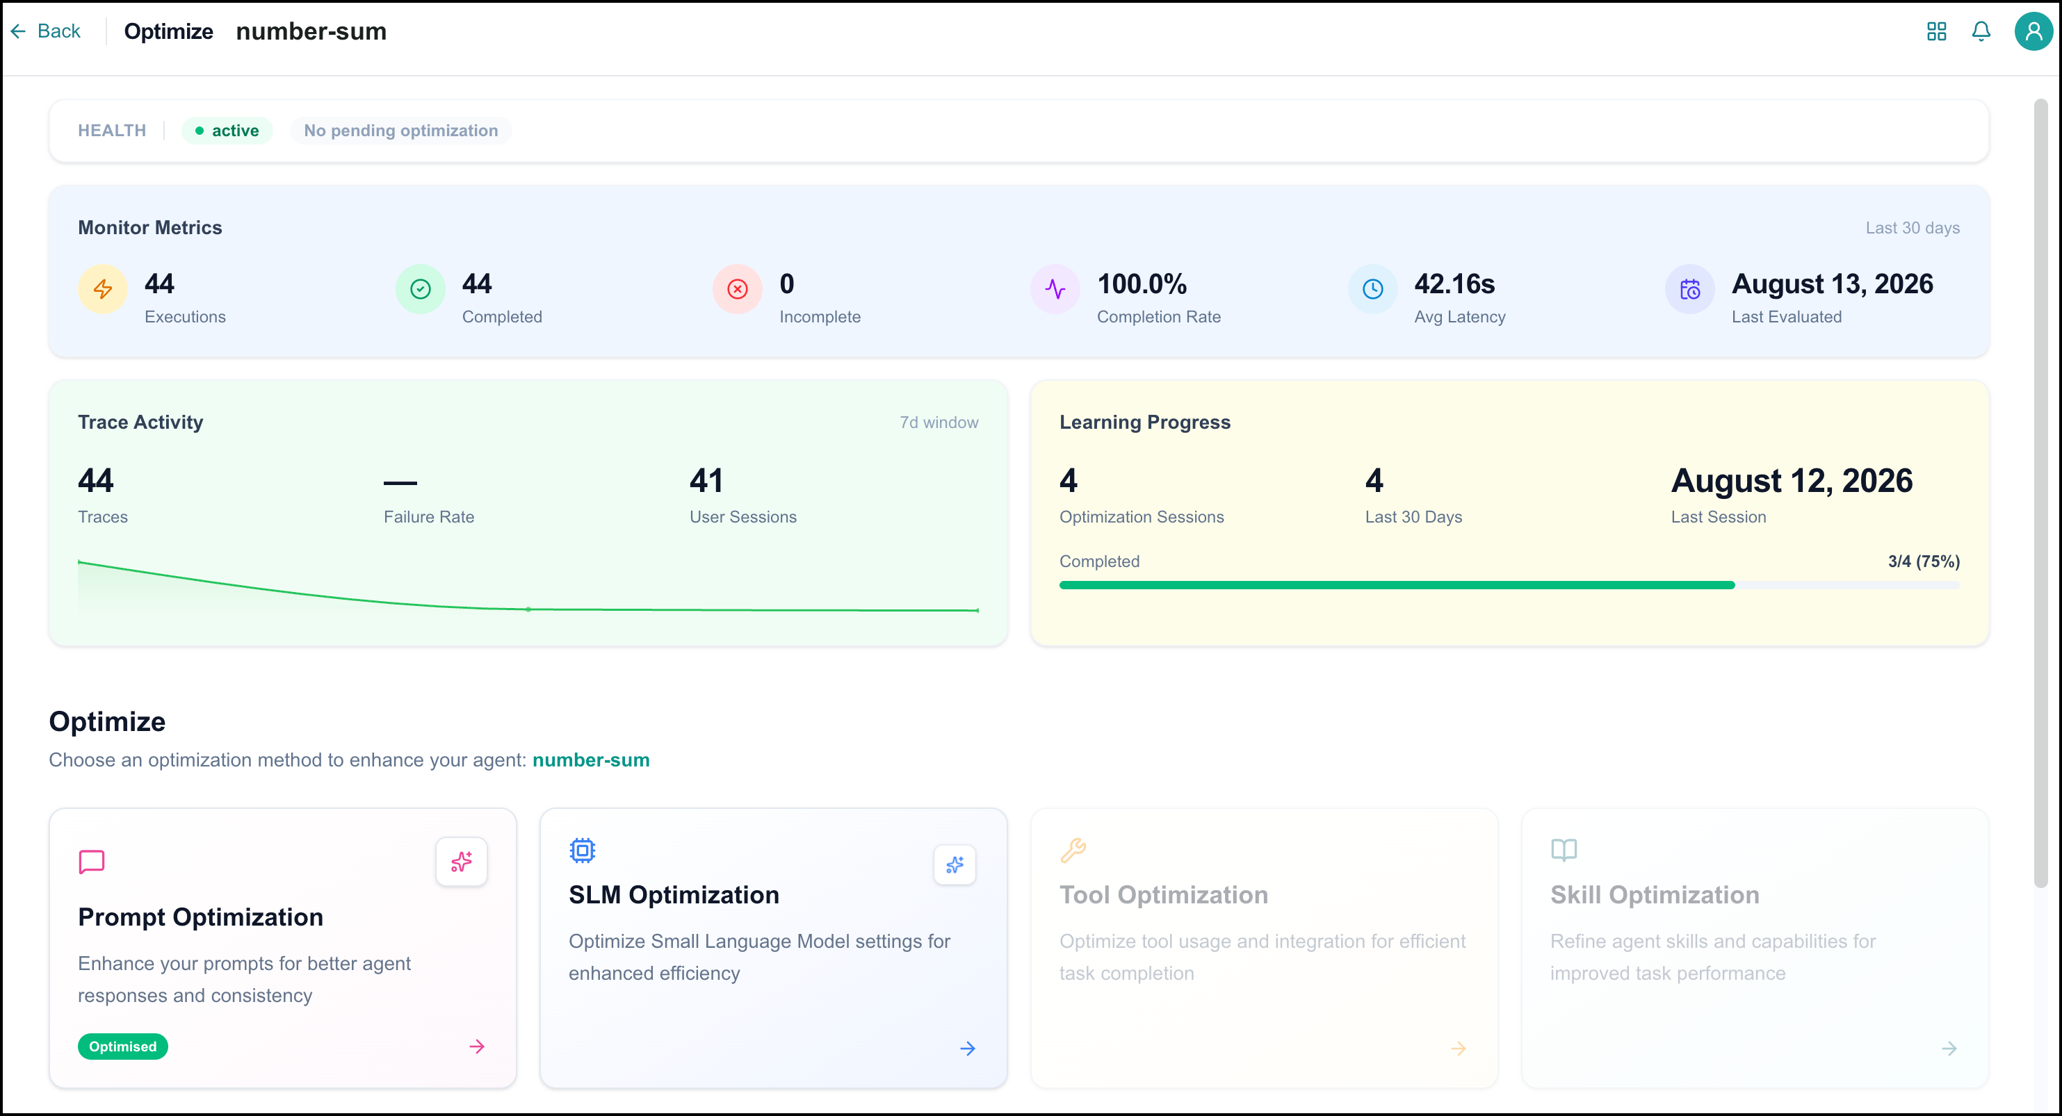Click the green number-sum agent link
2062x1116 pixels.
(x=591, y=760)
